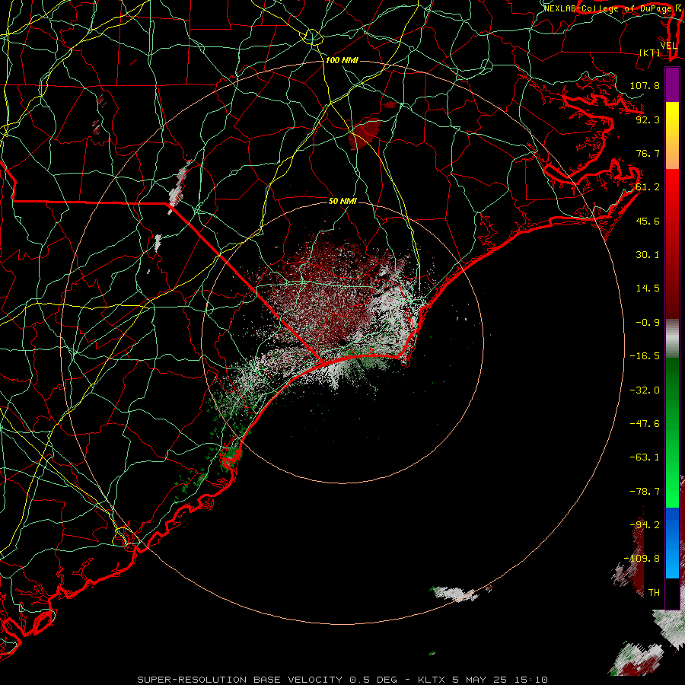Image resolution: width=685 pixels, height=685 pixels.
Task: Click the 107.8 legend value
Action: (645, 85)
